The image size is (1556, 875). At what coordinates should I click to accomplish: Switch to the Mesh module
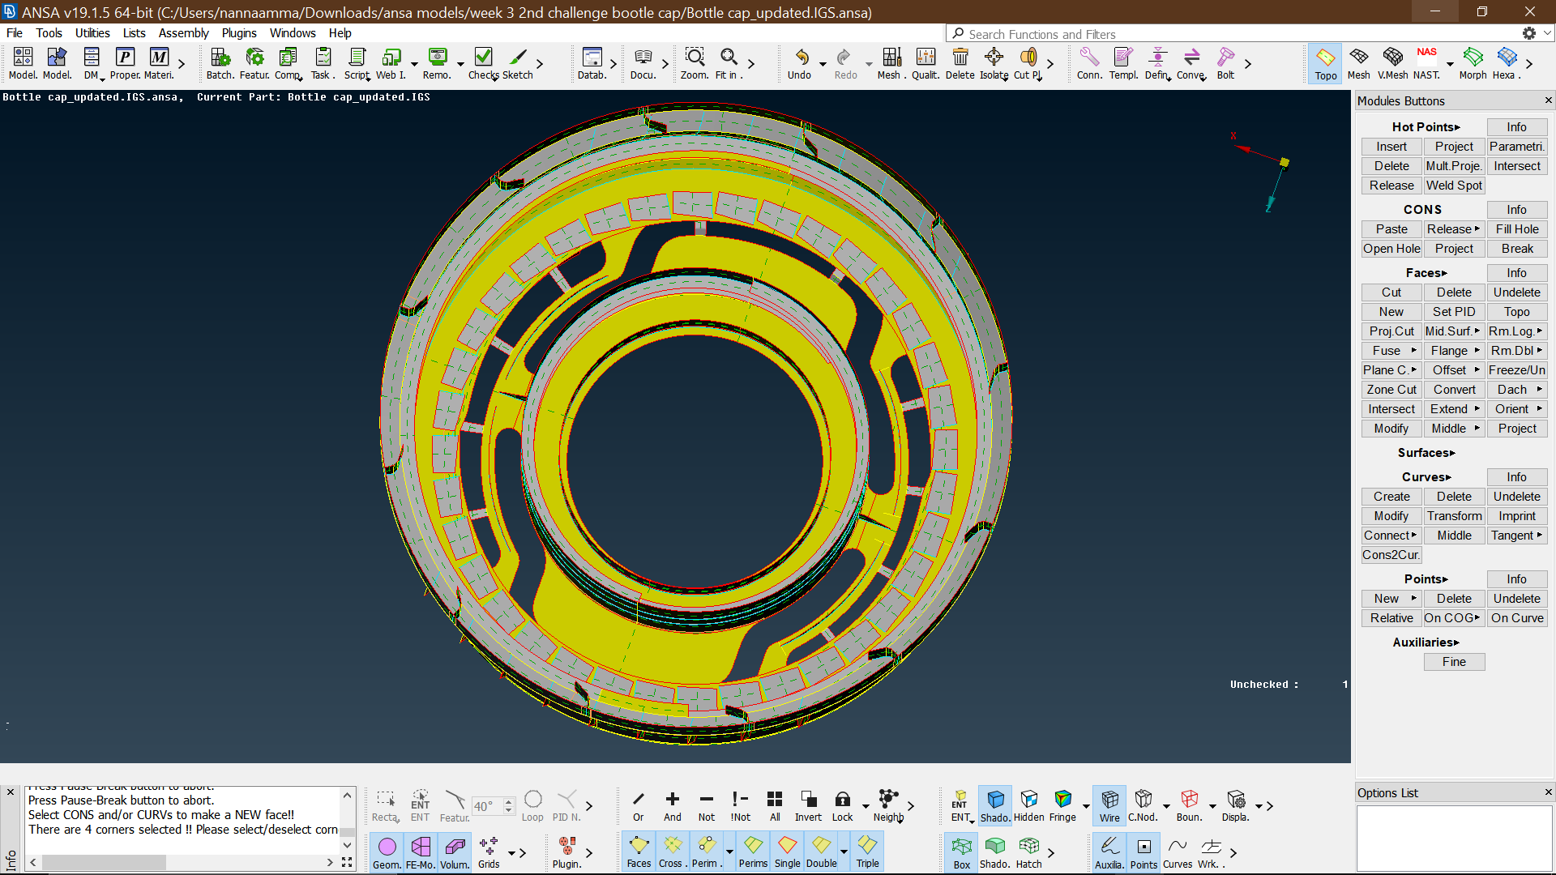pyautogui.click(x=1358, y=62)
